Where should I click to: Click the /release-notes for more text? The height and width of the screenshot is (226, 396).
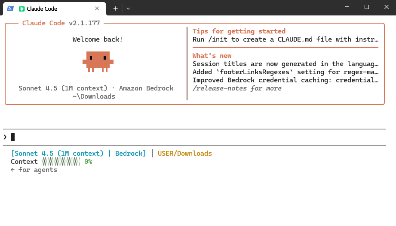click(x=237, y=88)
